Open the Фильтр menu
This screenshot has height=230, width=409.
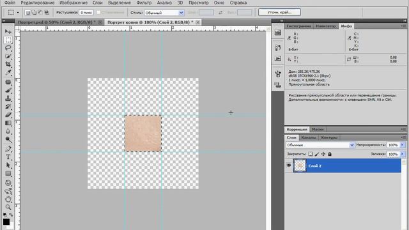pos(144,3)
